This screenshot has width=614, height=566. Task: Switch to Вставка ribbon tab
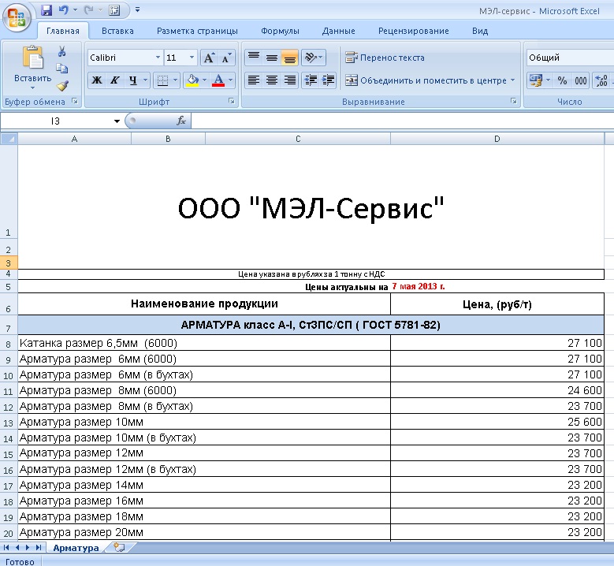pyautogui.click(x=117, y=31)
